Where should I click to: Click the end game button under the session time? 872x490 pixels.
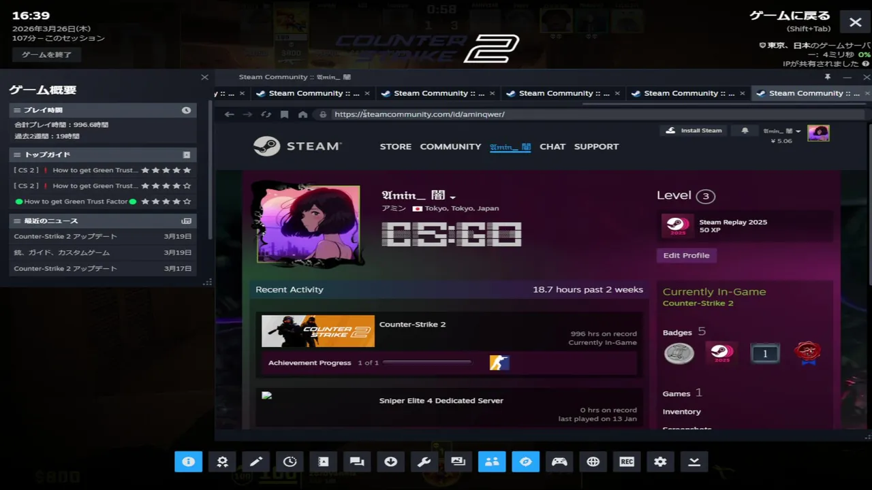click(x=46, y=54)
